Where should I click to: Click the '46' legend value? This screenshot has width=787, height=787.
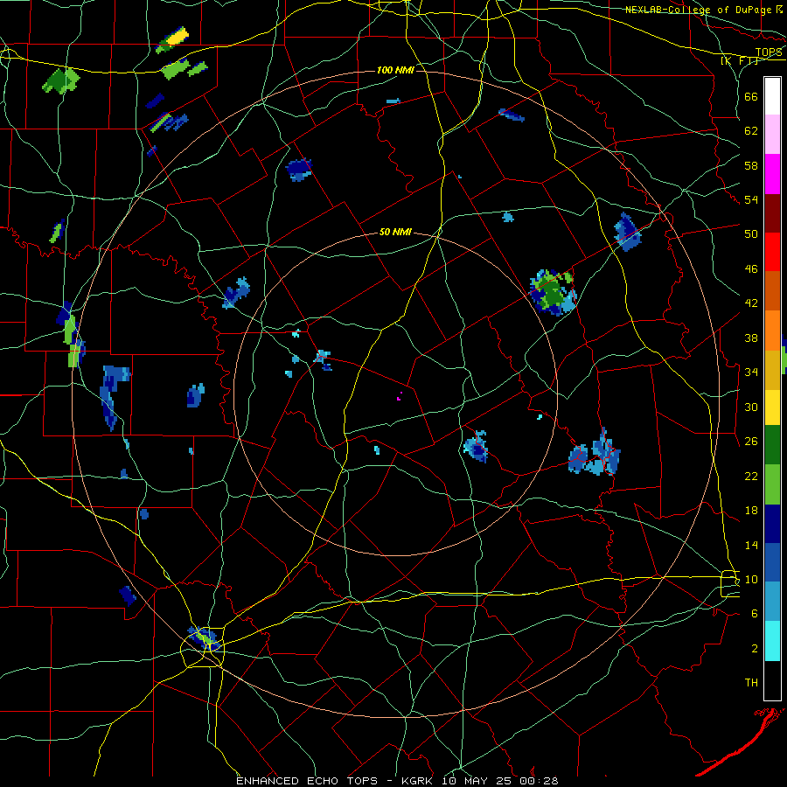point(751,269)
